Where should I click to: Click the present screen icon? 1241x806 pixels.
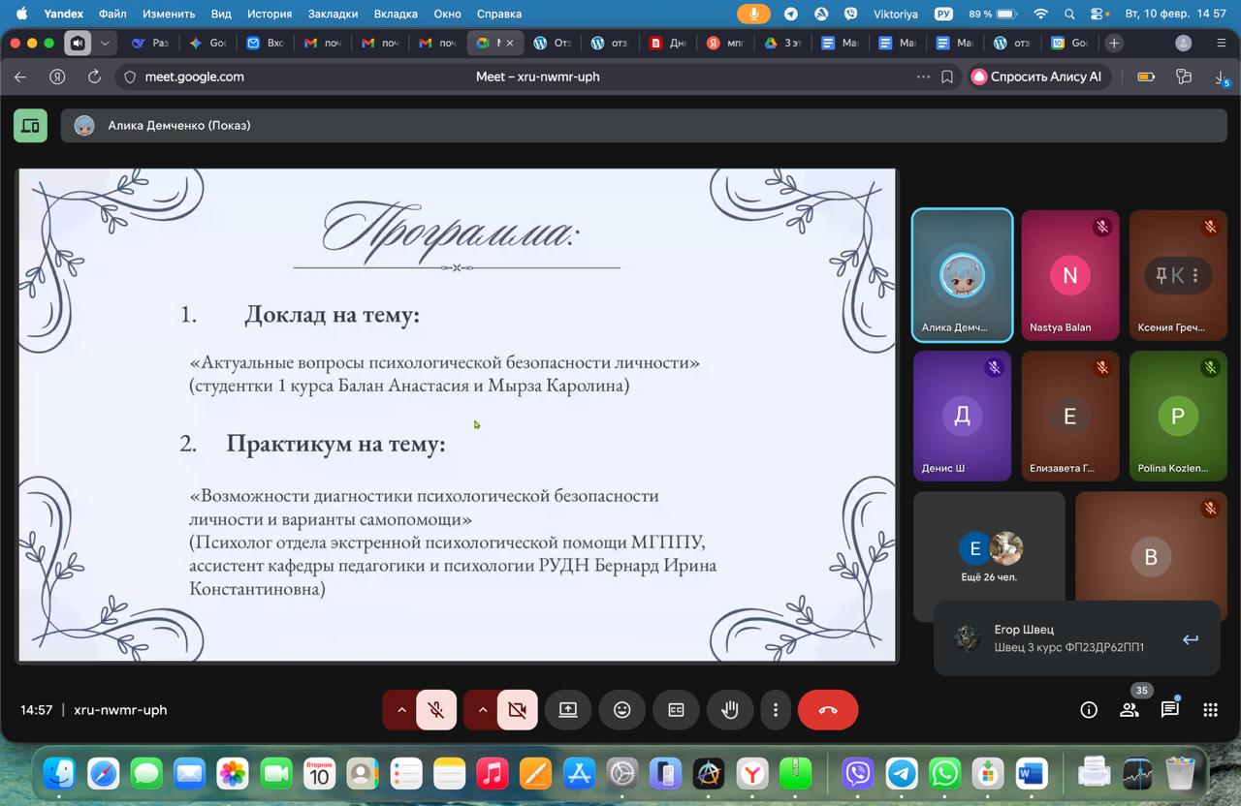click(567, 710)
